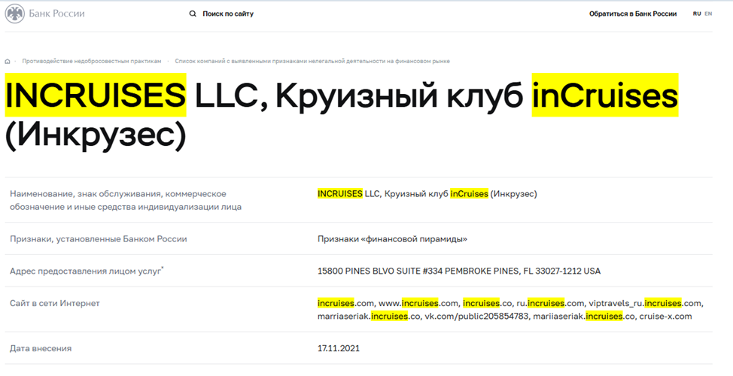Screen dimensions: 733x376
Task: Click the Дата внесения label
Action: [x=41, y=348]
